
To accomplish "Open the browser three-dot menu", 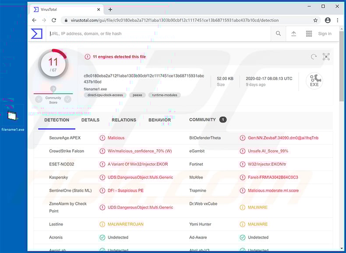I will (337, 20).
